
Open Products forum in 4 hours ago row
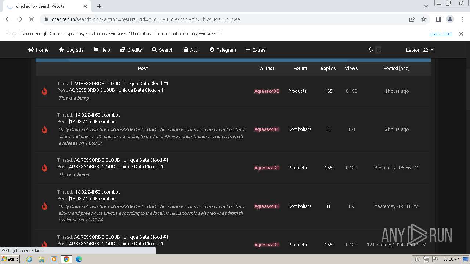coord(297,91)
